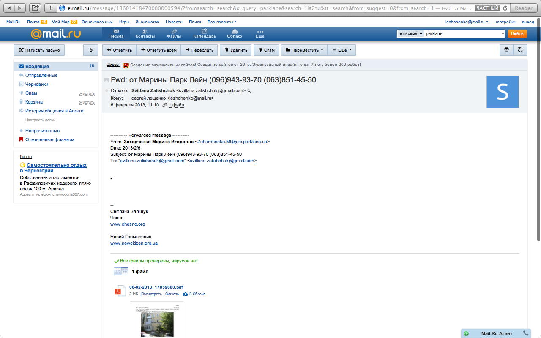The width and height of the screenshot is (541, 338).
Task: Open the PDF file icon attachment
Action: tap(118, 291)
